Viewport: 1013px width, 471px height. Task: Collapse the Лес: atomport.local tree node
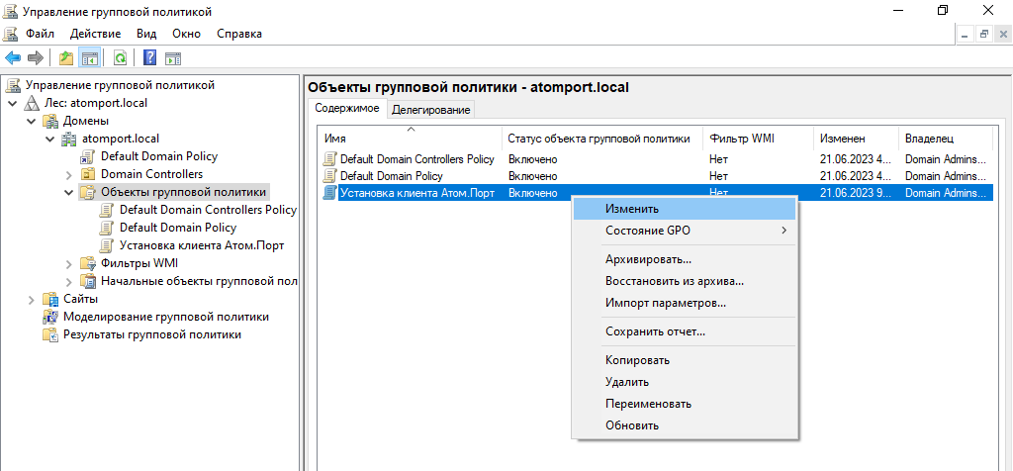tap(12, 103)
